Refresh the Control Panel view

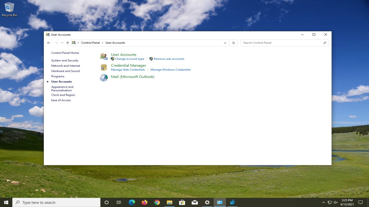[234, 43]
